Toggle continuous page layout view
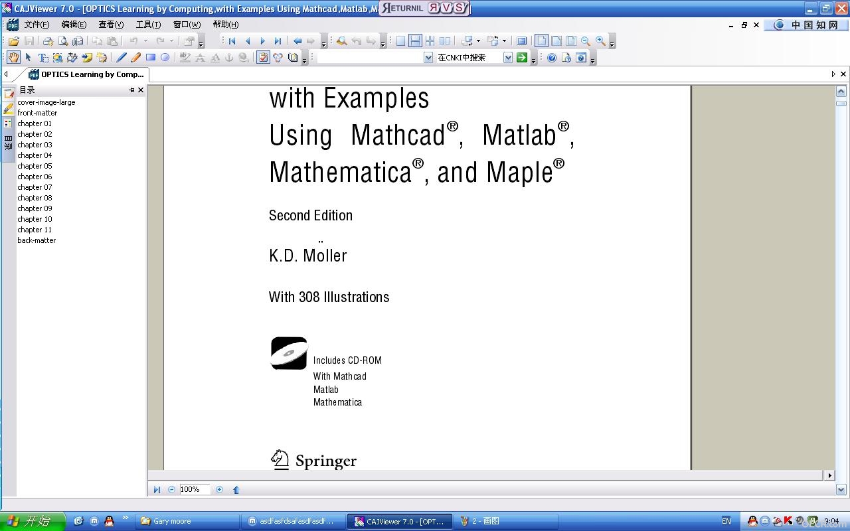This screenshot has width=850, height=531. [415, 41]
